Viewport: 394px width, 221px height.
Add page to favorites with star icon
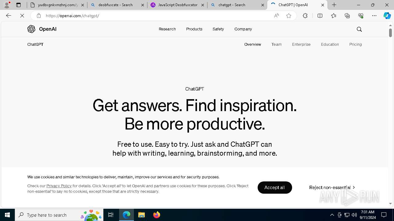(289, 16)
